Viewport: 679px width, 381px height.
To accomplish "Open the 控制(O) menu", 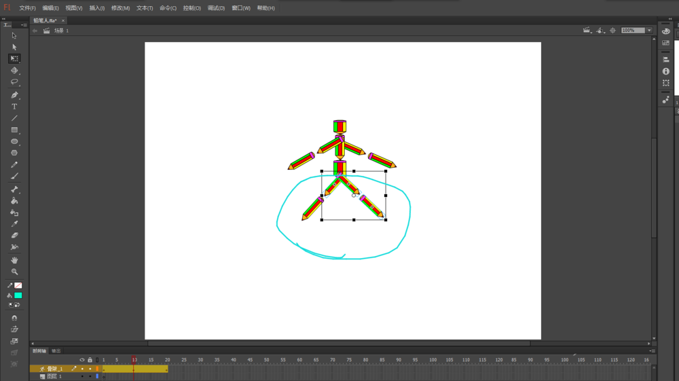I will (192, 8).
